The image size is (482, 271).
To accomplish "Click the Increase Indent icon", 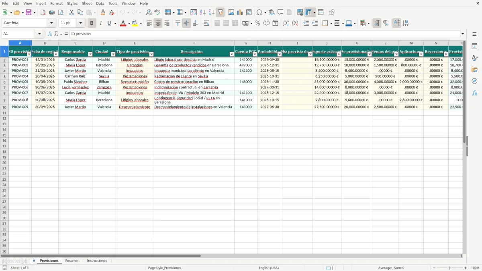I will [x=306, y=23].
